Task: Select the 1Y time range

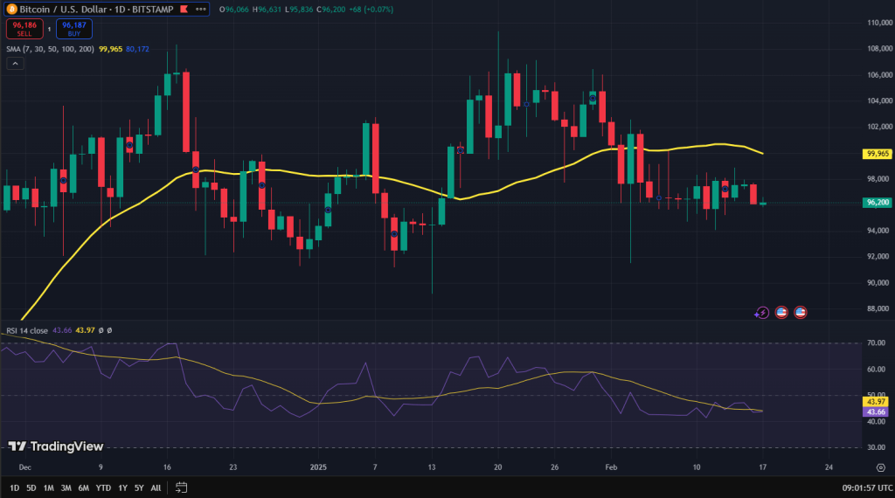Action: pos(122,488)
